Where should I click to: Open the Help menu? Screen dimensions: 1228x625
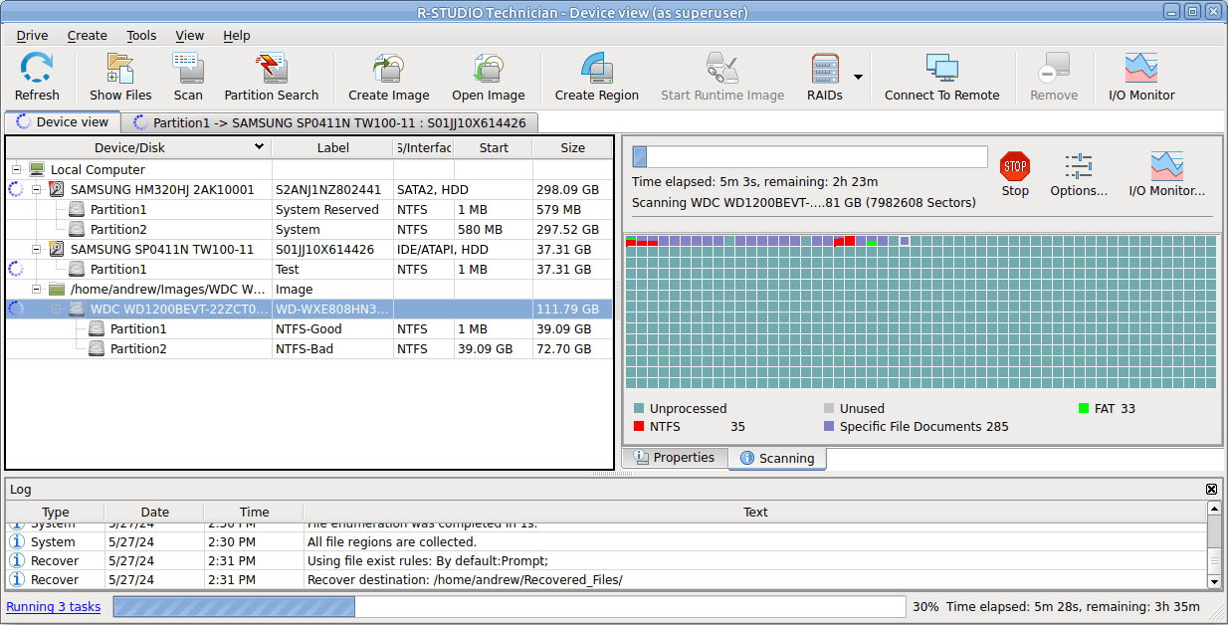(237, 35)
